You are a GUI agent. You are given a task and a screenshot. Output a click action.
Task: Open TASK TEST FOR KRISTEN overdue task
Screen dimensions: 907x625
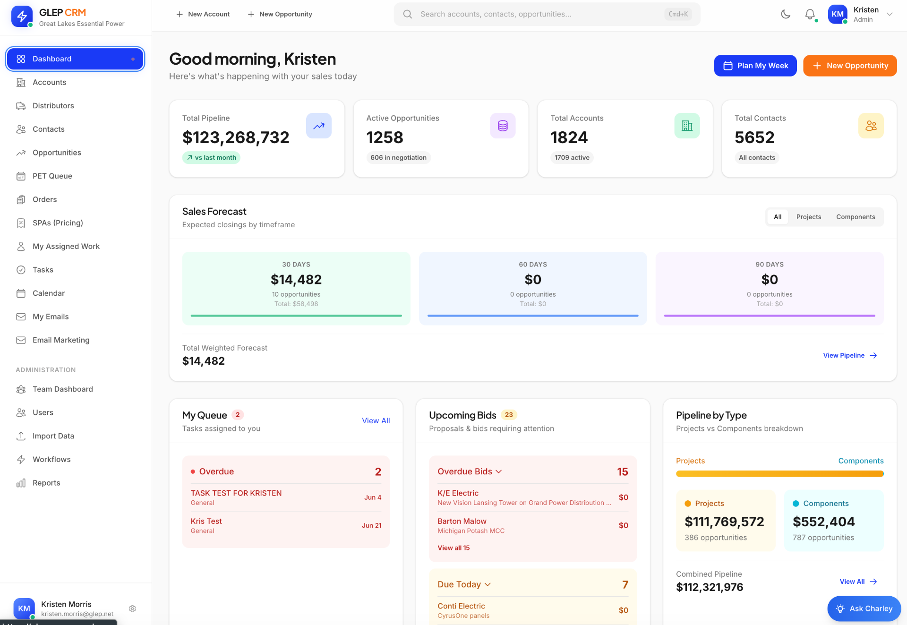286,497
